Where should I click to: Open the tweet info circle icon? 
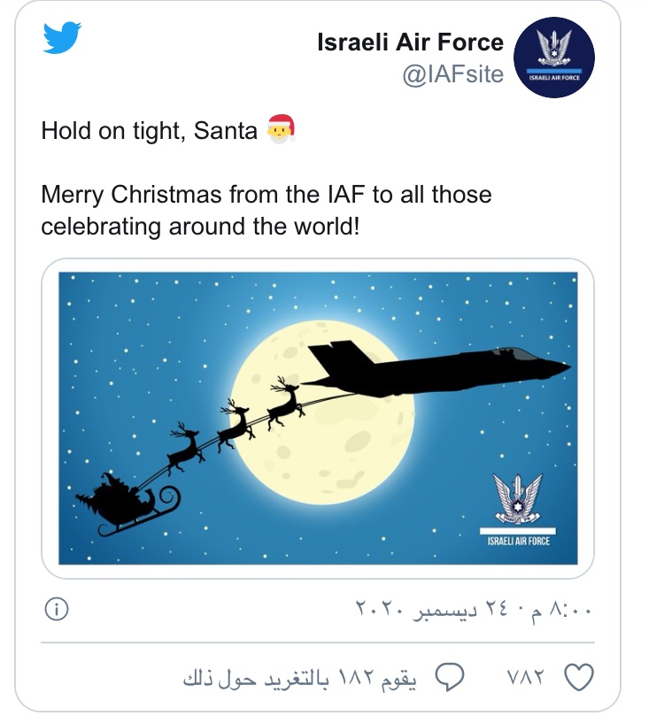point(55,610)
